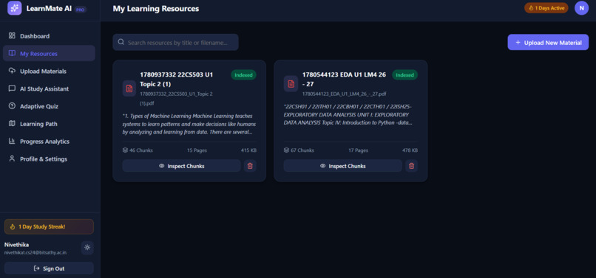Delete the EDA U1 LM4 resource
This screenshot has height=278, width=596.
(411, 166)
